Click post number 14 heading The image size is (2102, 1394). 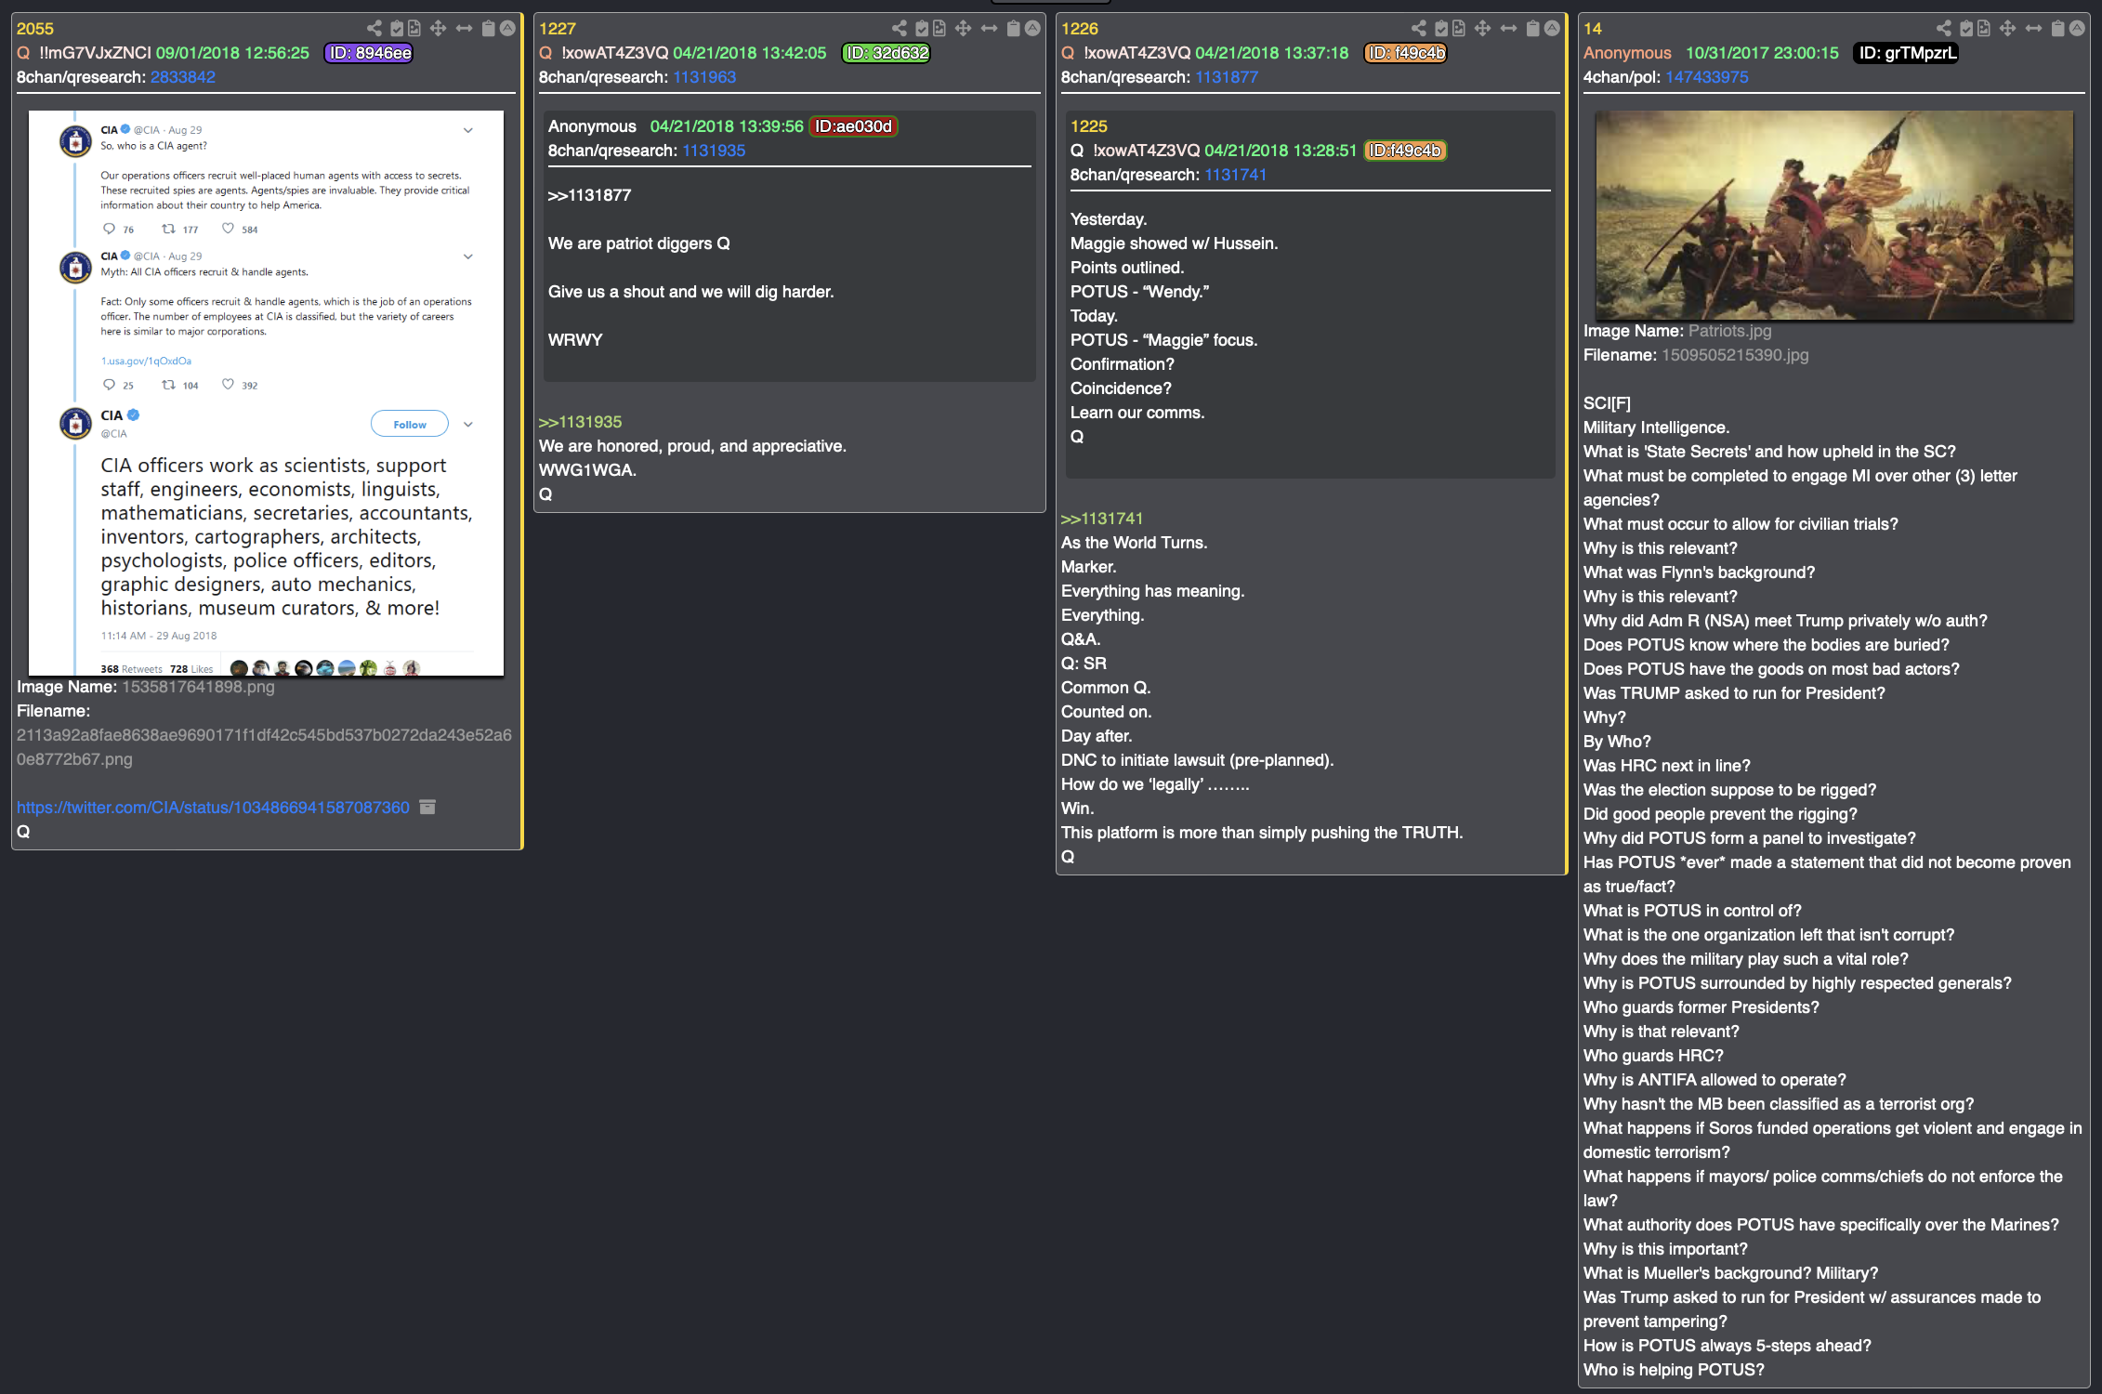pyautogui.click(x=1593, y=29)
